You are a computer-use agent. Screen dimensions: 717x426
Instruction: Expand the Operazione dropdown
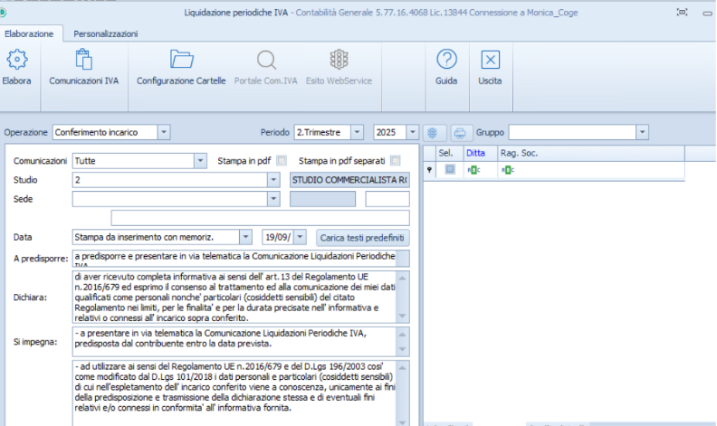(164, 132)
